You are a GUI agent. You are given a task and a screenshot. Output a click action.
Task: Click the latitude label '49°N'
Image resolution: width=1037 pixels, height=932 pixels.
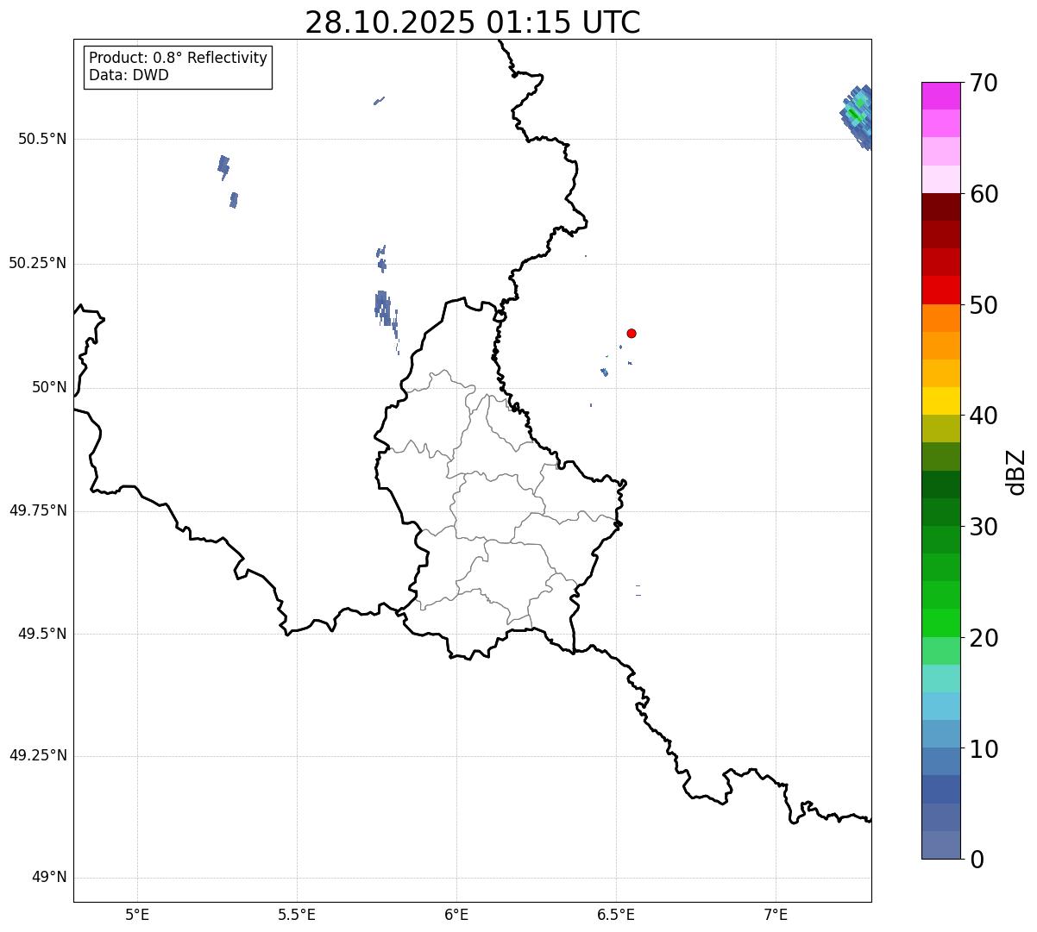click(x=49, y=879)
